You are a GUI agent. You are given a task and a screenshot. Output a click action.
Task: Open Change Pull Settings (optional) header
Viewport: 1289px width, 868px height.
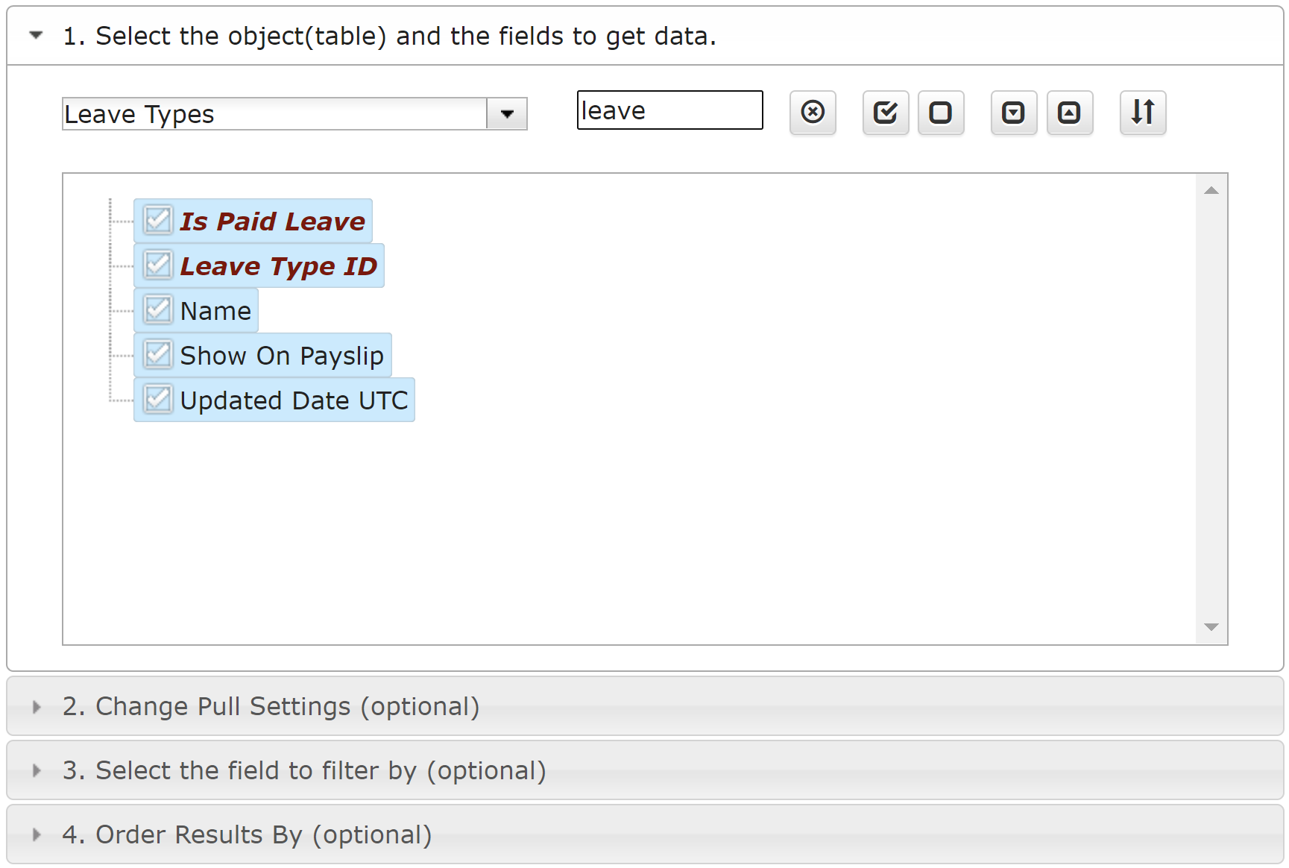pyautogui.click(x=645, y=706)
